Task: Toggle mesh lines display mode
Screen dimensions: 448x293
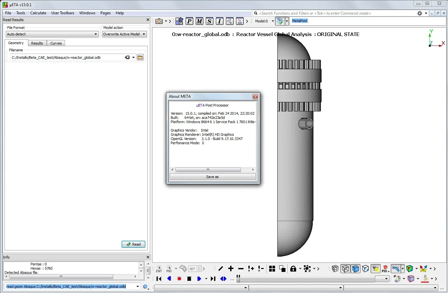Action: 335,269
